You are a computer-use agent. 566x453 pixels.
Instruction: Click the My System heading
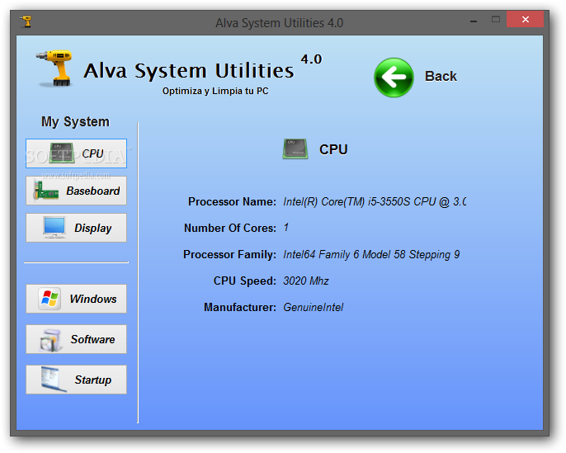point(75,121)
